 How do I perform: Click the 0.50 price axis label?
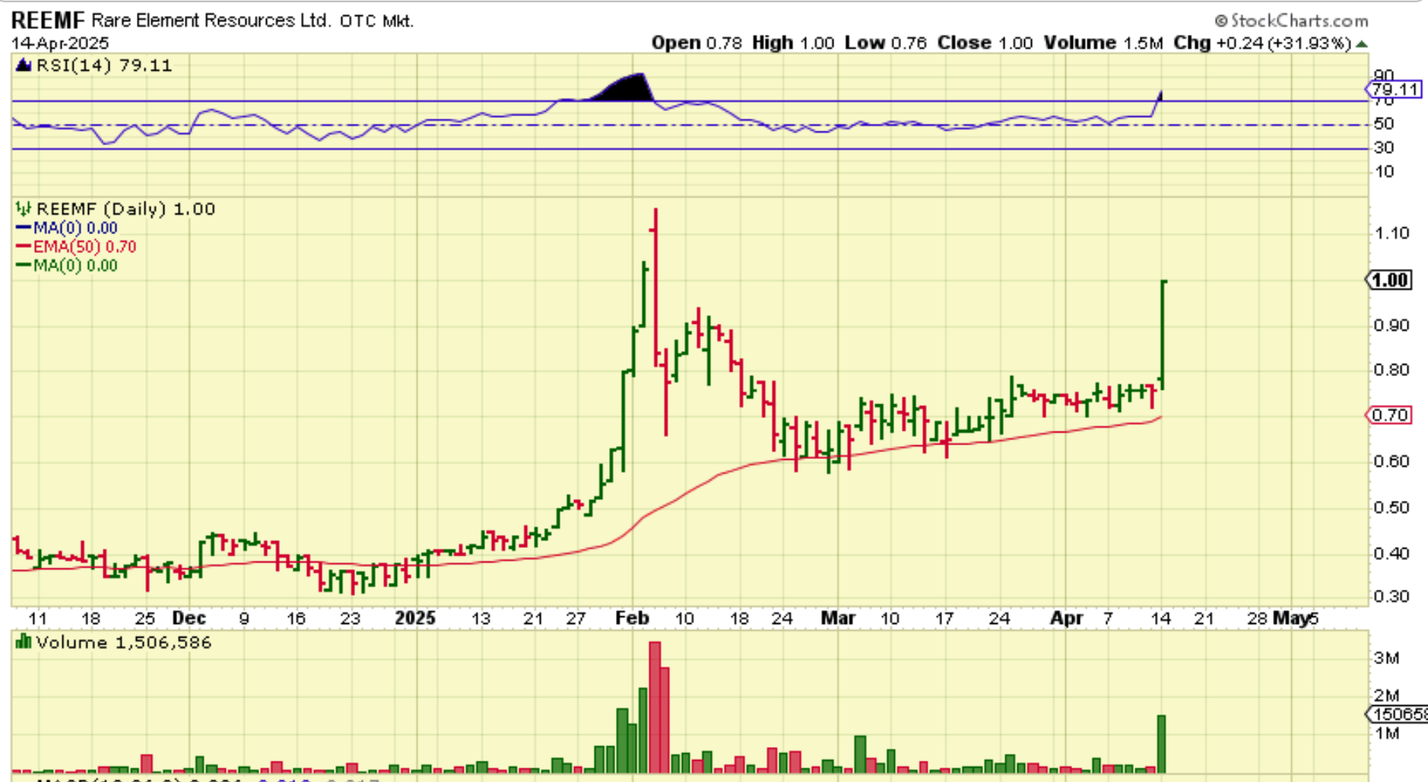pyautogui.click(x=1392, y=507)
